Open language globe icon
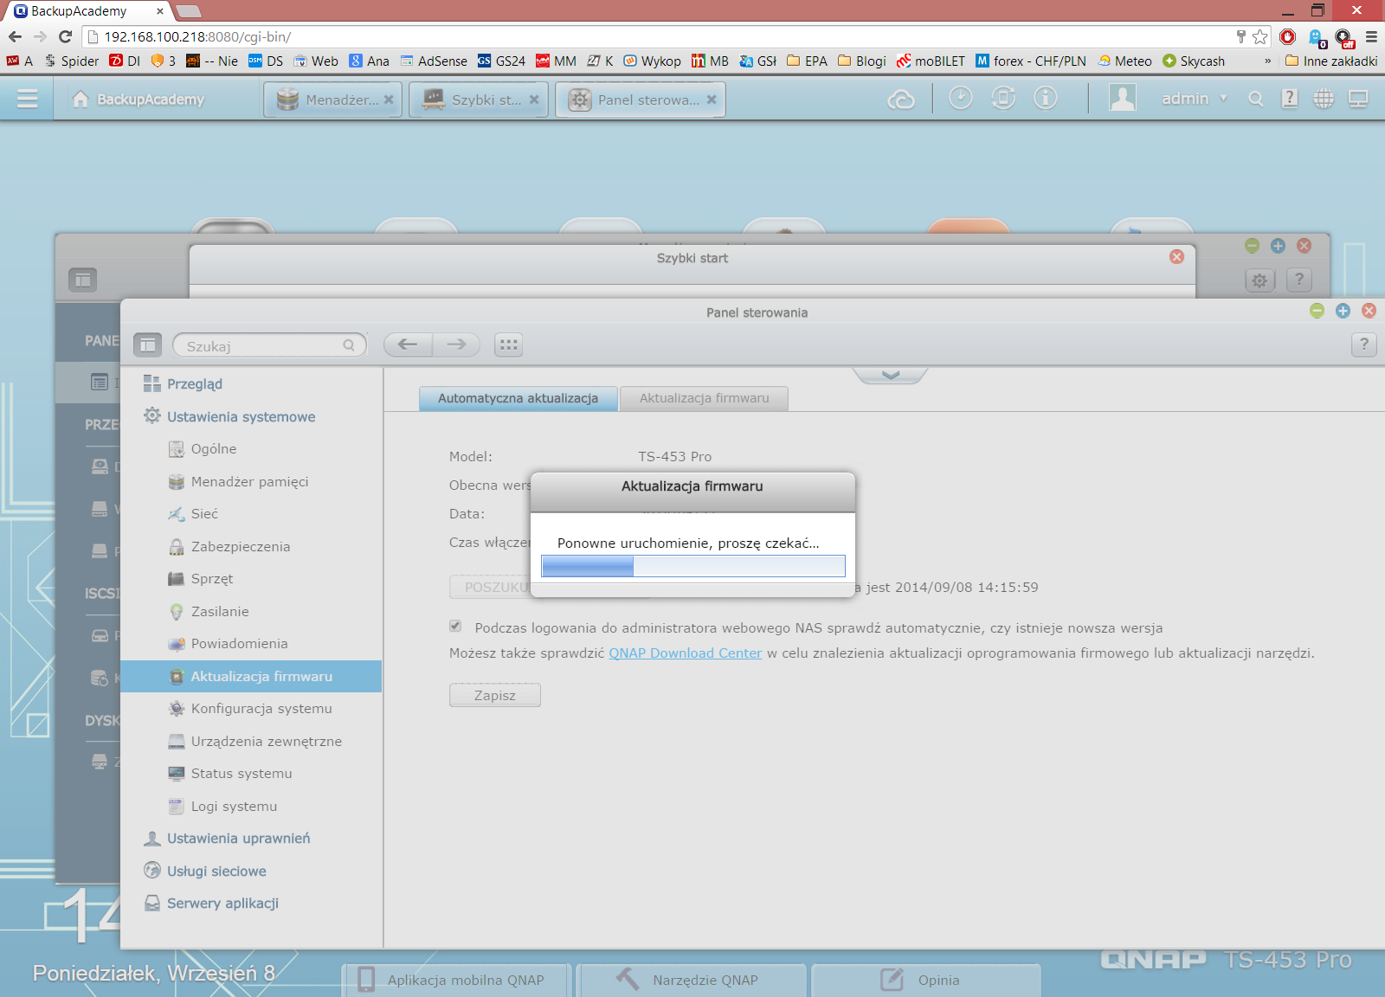1385x997 pixels. click(x=1324, y=99)
